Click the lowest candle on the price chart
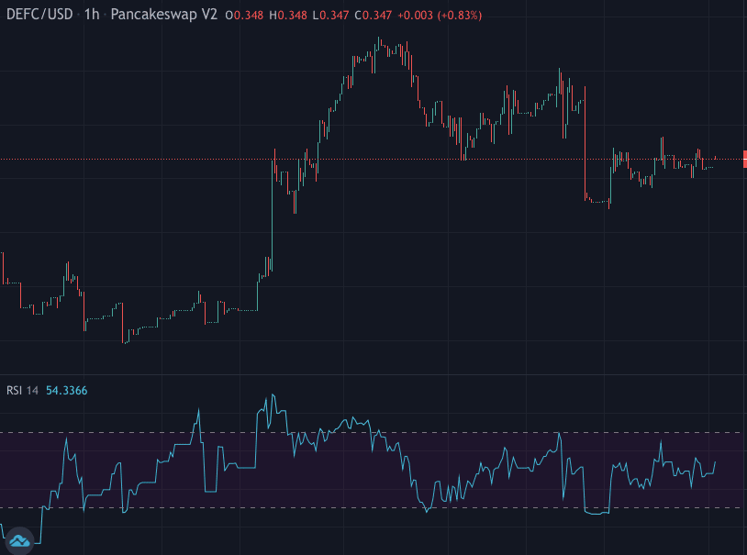 126,340
